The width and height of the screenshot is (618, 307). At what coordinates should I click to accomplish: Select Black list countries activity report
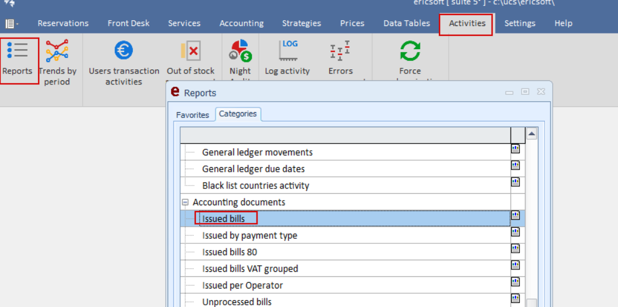tap(256, 186)
